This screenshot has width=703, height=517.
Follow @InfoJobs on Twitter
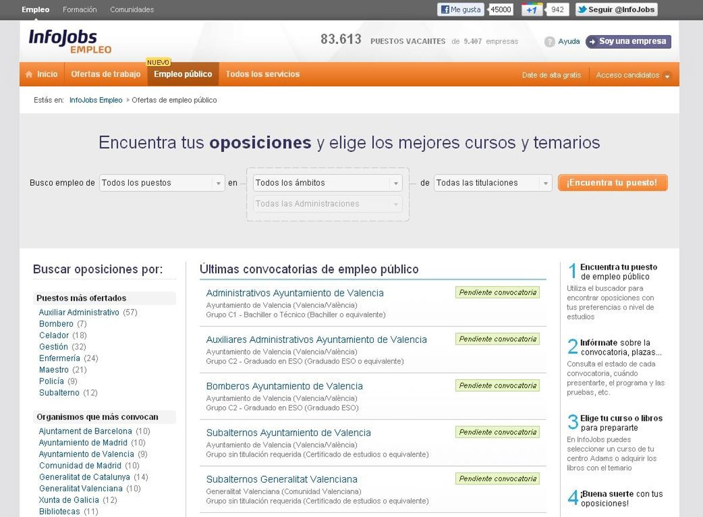pyautogui.click(x=616, y=9)
